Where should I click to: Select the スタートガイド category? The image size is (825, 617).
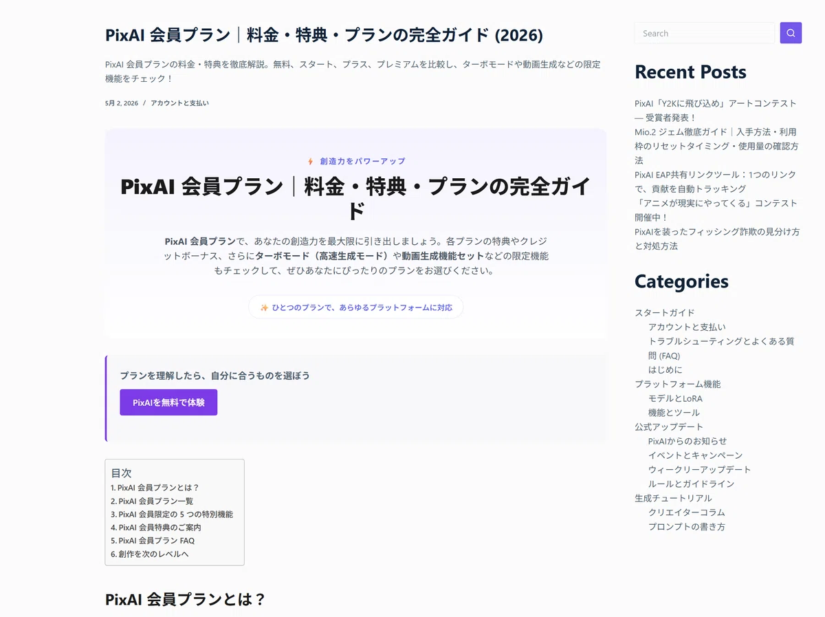665,312
